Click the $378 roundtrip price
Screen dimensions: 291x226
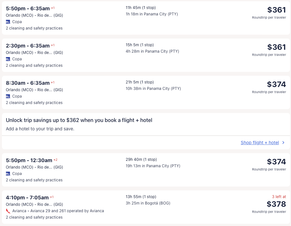click(x=276, y=204)
